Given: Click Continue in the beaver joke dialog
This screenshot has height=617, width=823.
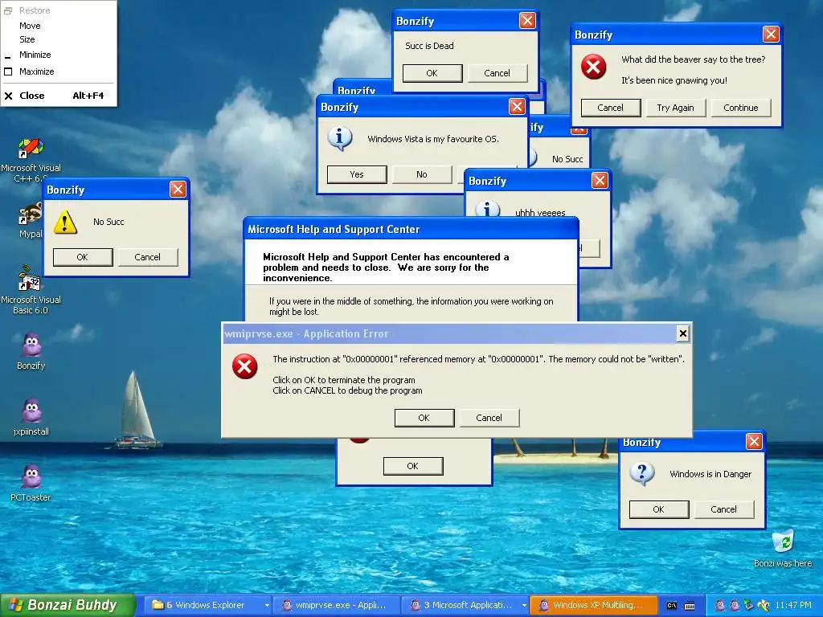Looking at the screenshot, I should point(740,108).
